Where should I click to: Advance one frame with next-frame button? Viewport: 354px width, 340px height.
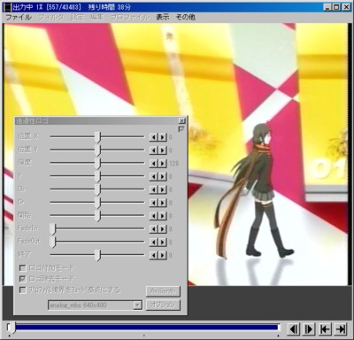(x=309, y=328)
